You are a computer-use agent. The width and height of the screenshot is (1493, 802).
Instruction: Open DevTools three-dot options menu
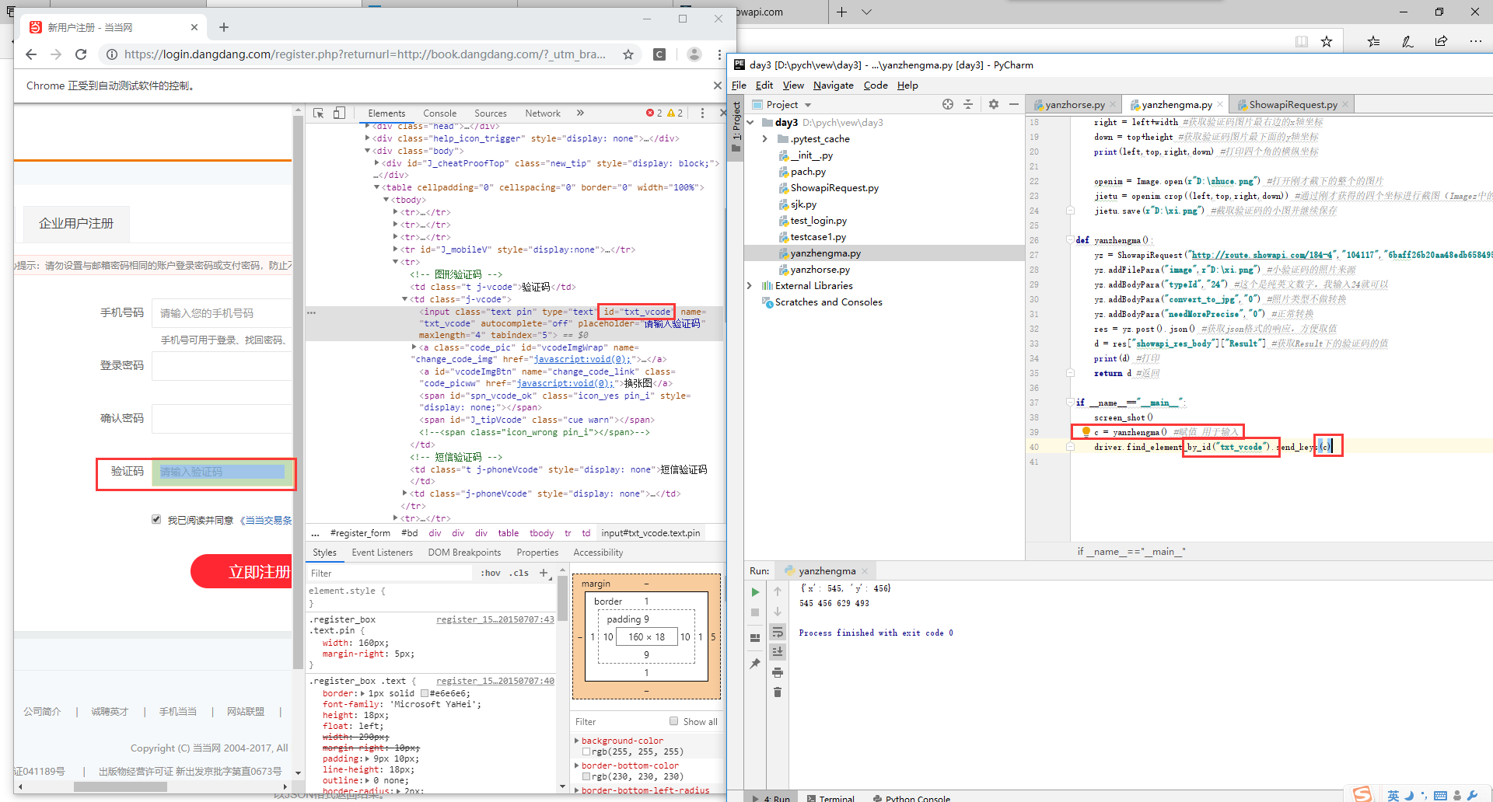(702, 113)
